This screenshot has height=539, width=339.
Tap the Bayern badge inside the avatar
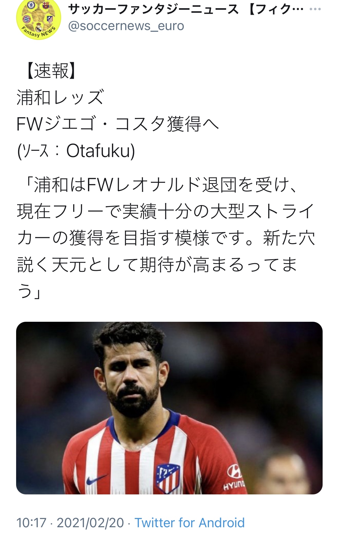(26, 19)
